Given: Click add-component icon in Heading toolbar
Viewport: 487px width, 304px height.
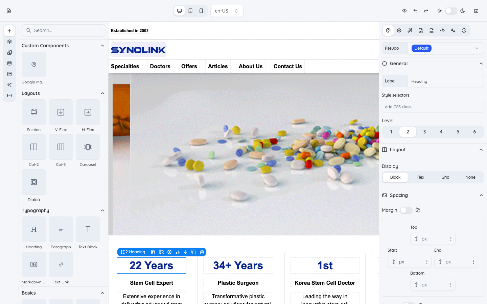Looking at the screenshot, I should click(153, 252).
